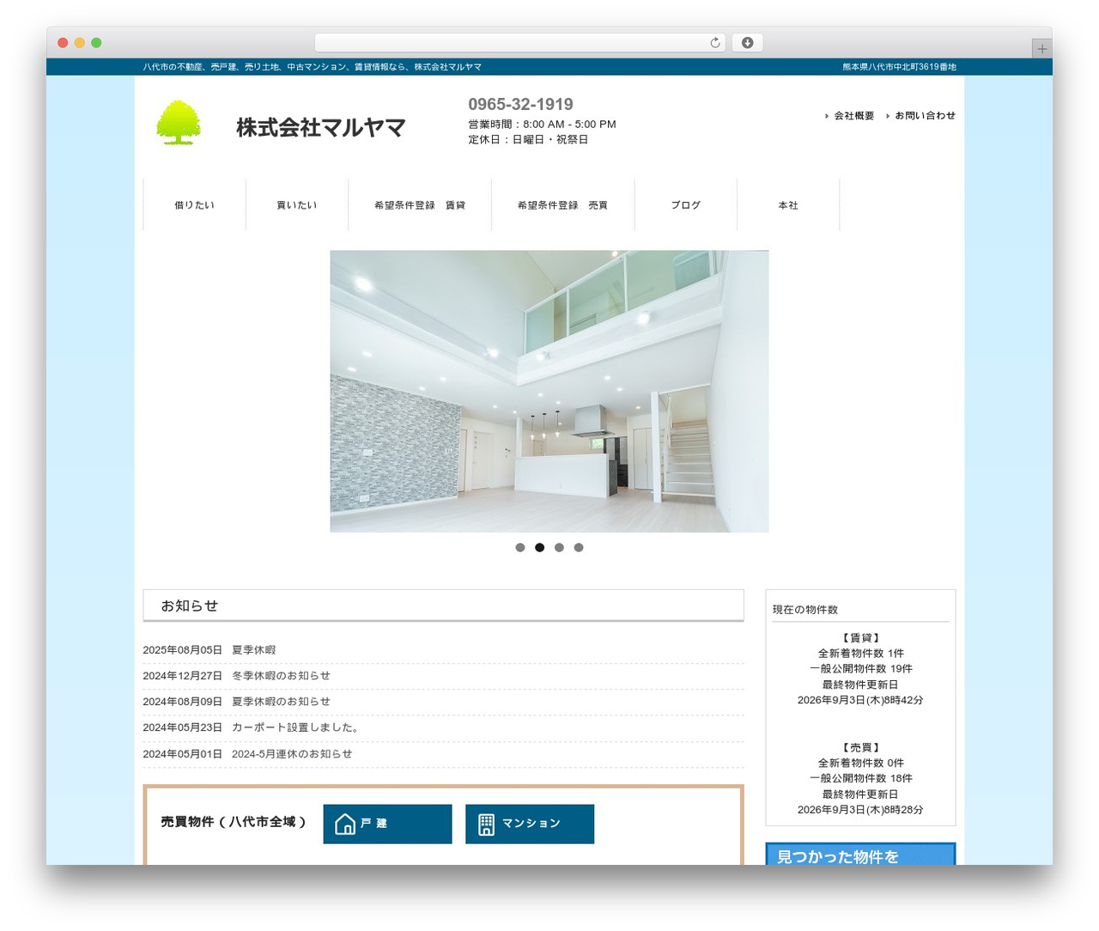Switch to the third slideshow dot
1099x931 pixels.
click(559, 547)
